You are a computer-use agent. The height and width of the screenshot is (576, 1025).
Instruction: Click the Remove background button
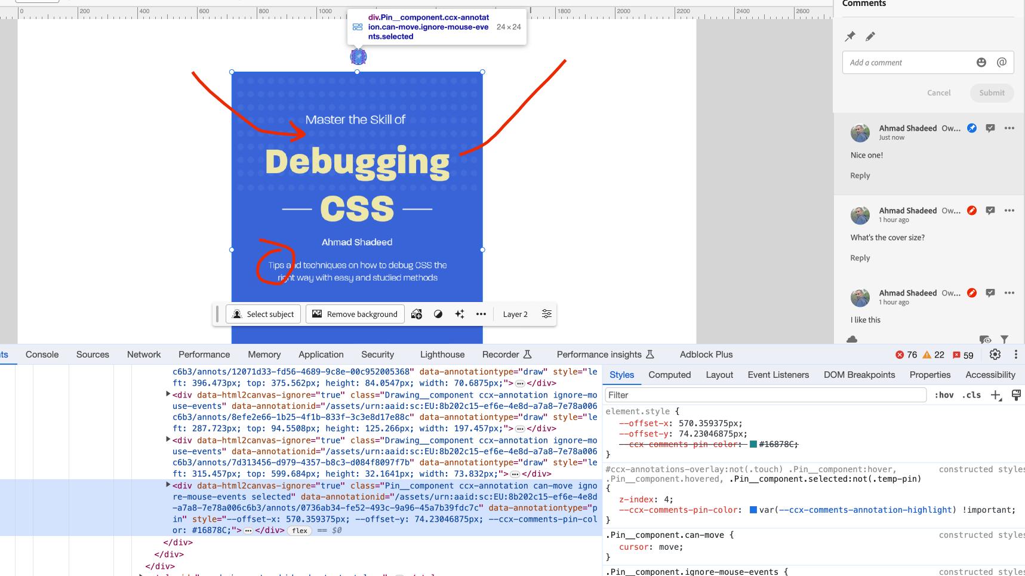[x=355, y=314]
